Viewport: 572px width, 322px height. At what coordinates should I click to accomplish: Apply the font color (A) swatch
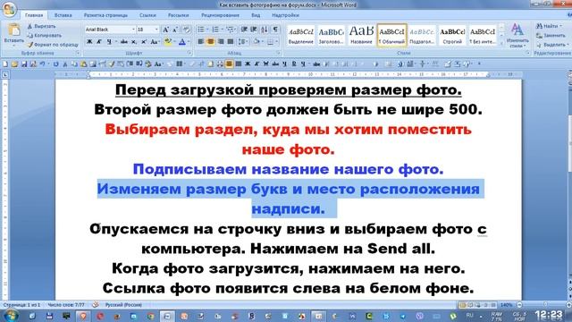[x=182, y=42]
